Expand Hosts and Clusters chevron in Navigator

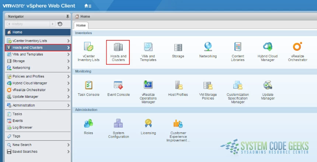[68, 47]
